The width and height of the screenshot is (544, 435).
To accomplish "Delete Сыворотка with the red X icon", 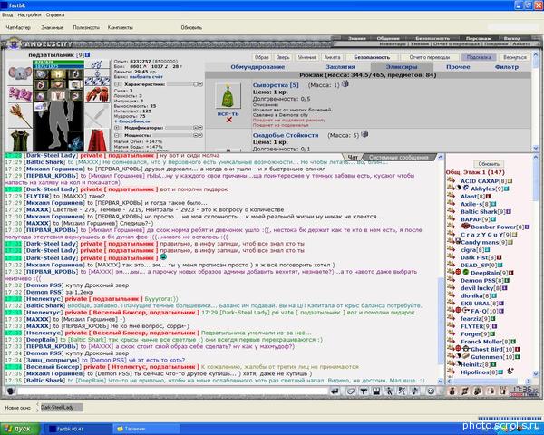I will click(229, 120).
